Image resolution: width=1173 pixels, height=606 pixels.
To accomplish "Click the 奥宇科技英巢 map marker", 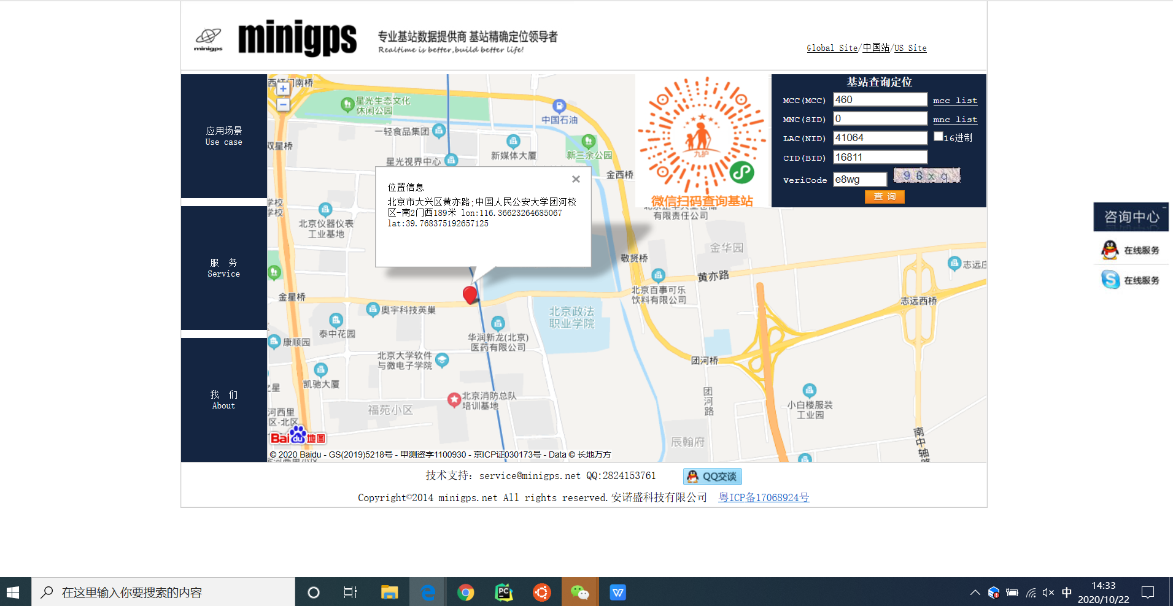I will tap(373, 309).
